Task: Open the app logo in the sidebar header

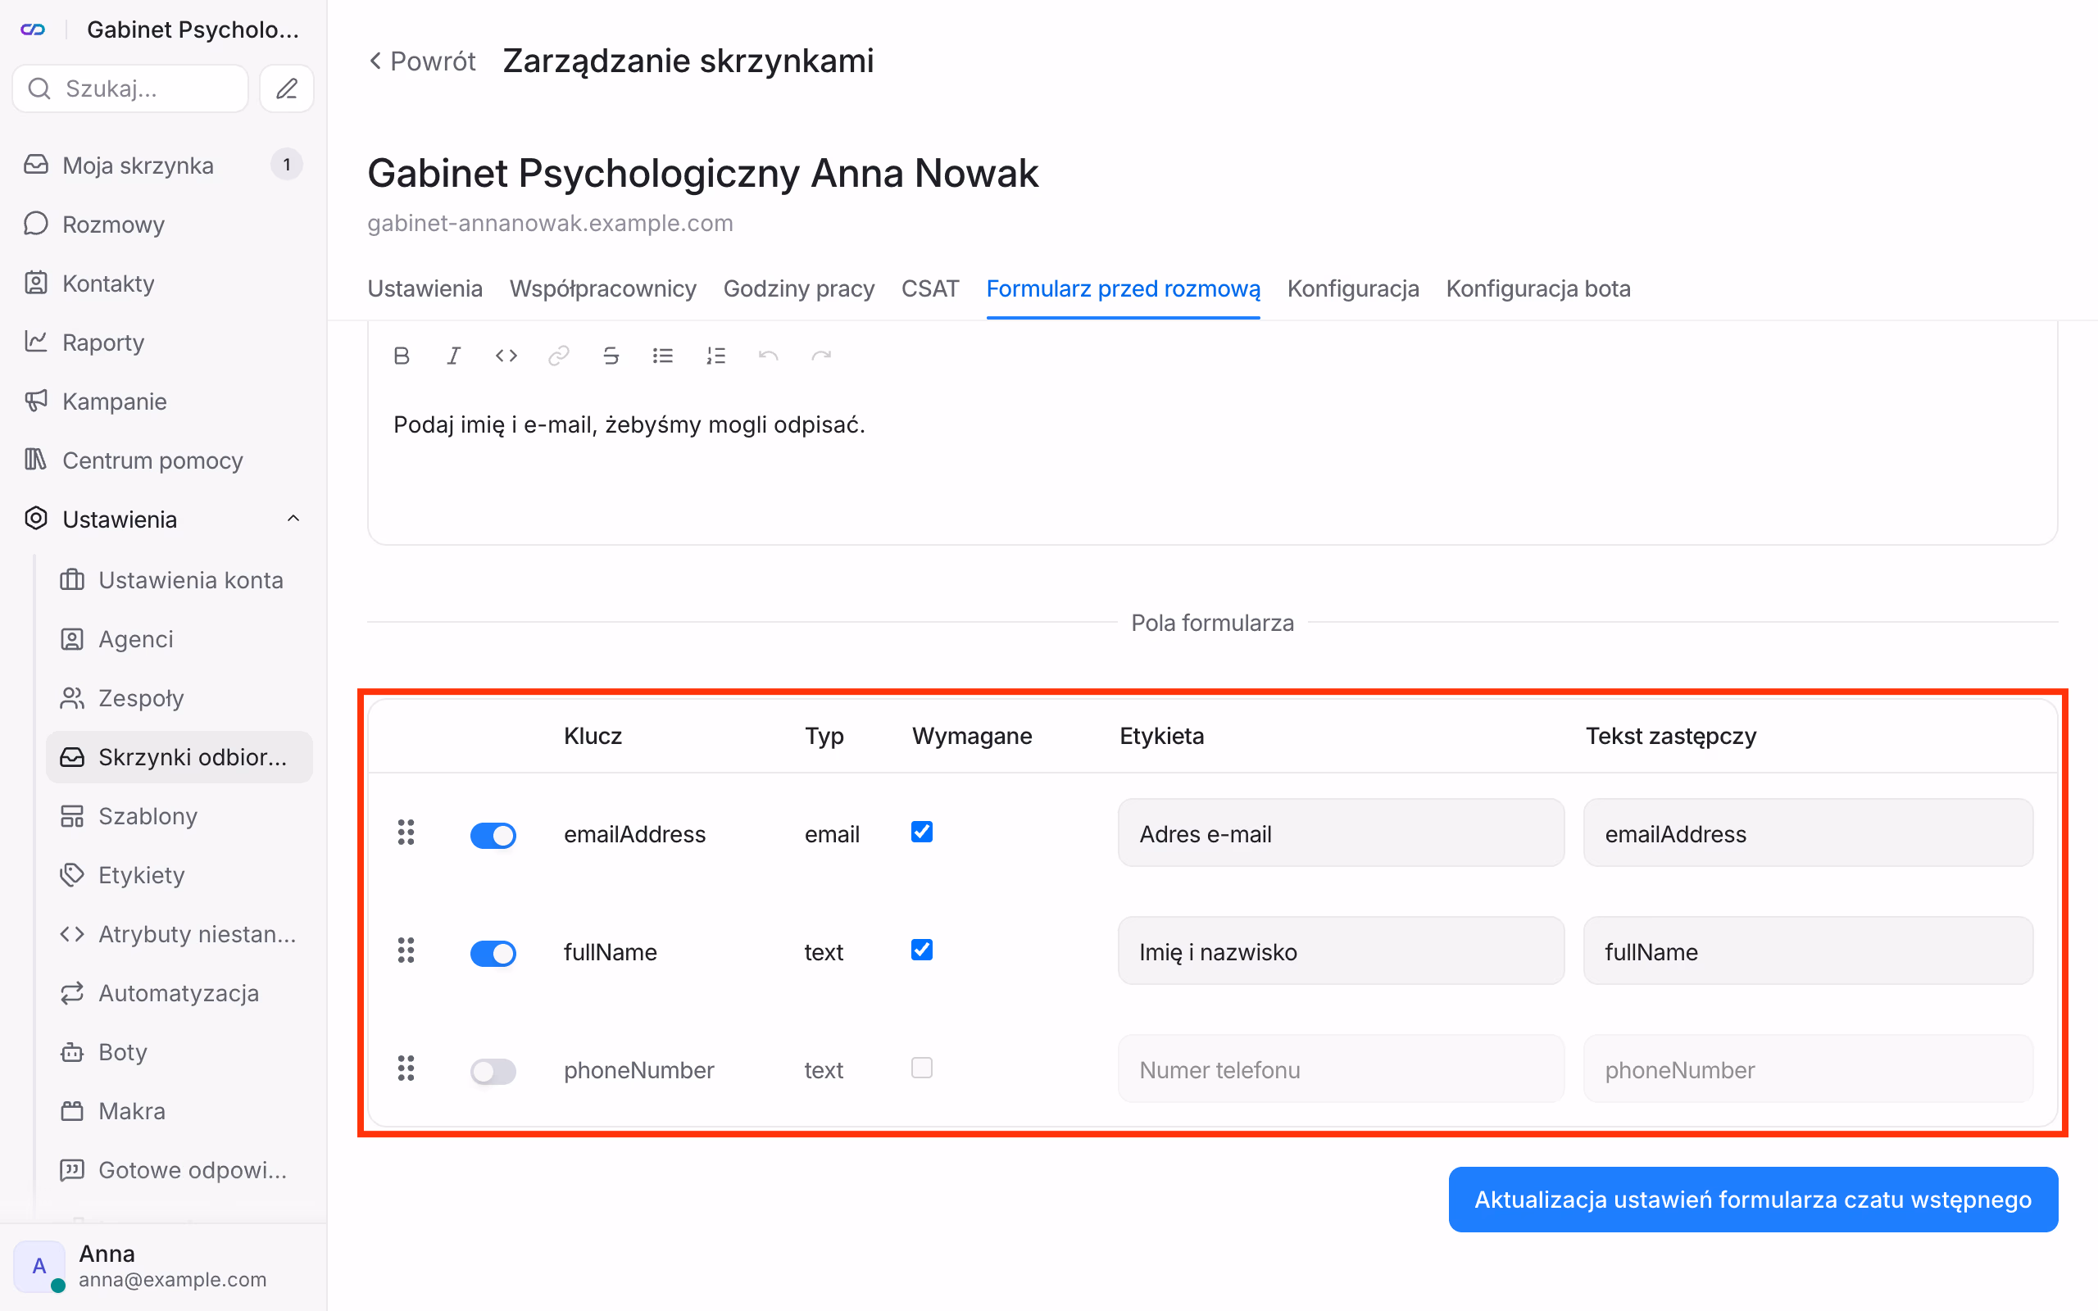Action: pyautogui.click(x=33, y=29)
